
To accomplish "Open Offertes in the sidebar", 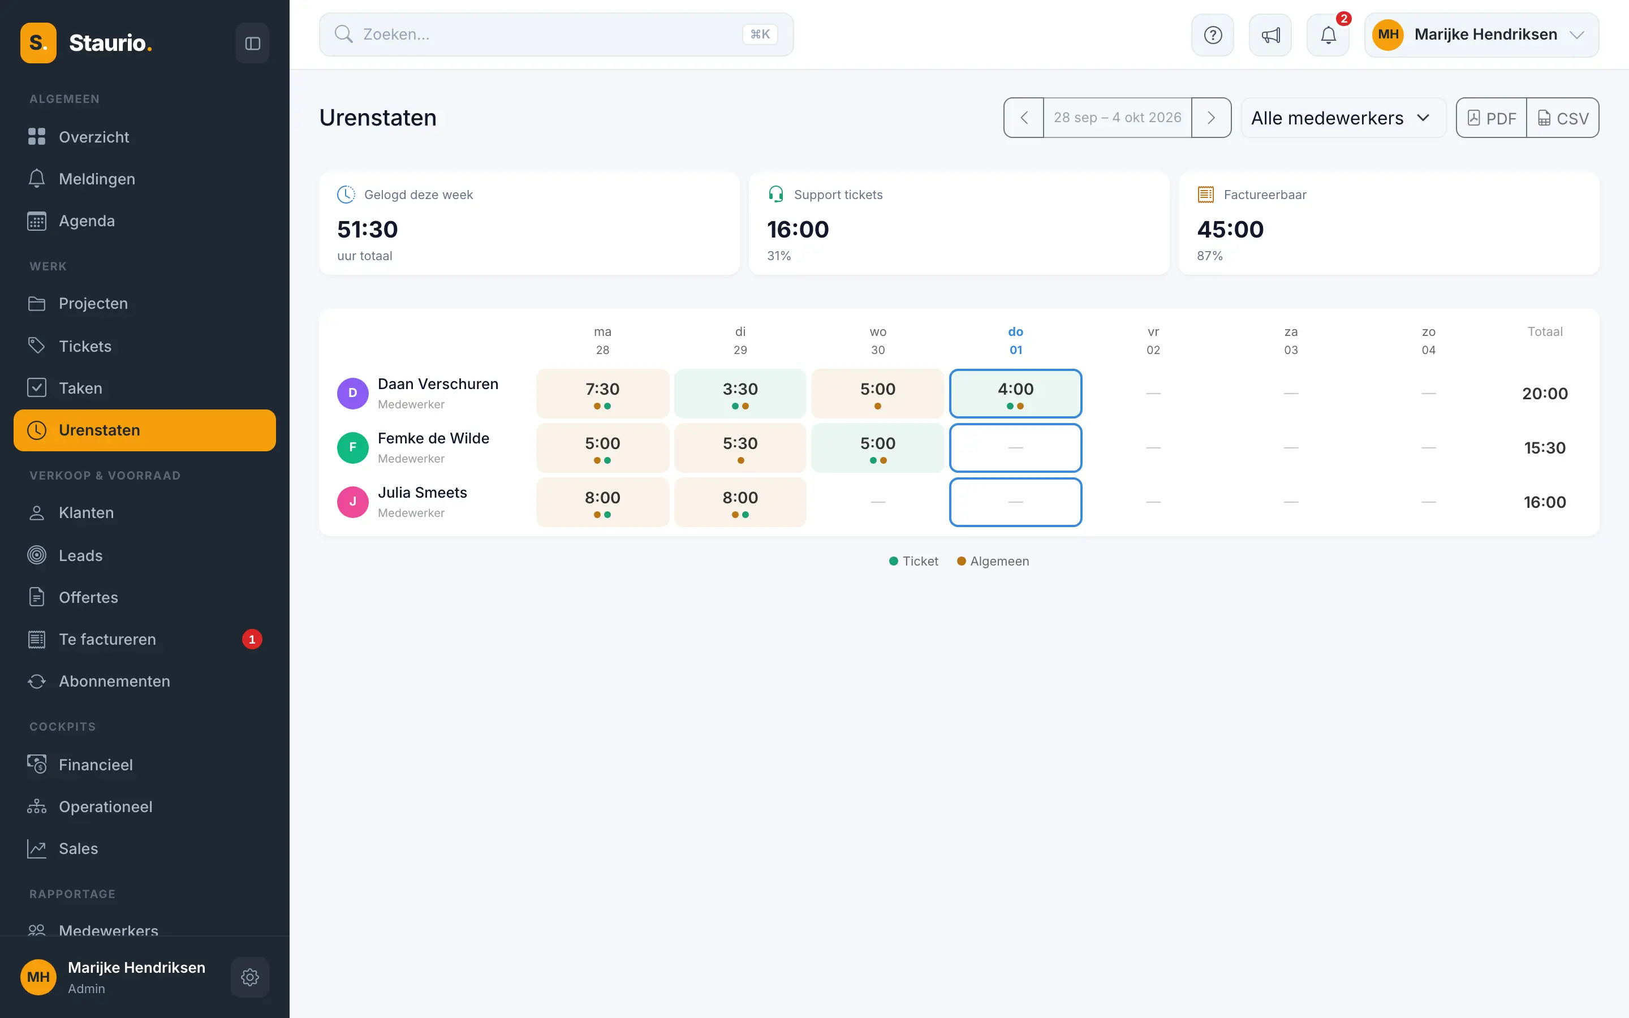I will [145, 597].
